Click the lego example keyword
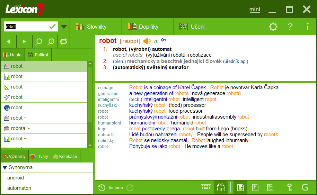This screenshot has width=317, height=195. click(x=102, y=129)
